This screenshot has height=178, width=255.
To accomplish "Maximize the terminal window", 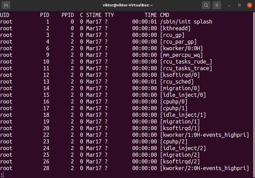I will [x=239, y=5].
